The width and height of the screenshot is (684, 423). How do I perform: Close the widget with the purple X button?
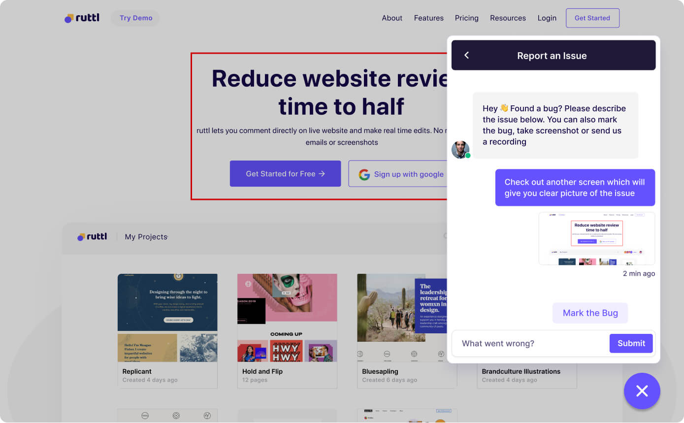[642, 391]
